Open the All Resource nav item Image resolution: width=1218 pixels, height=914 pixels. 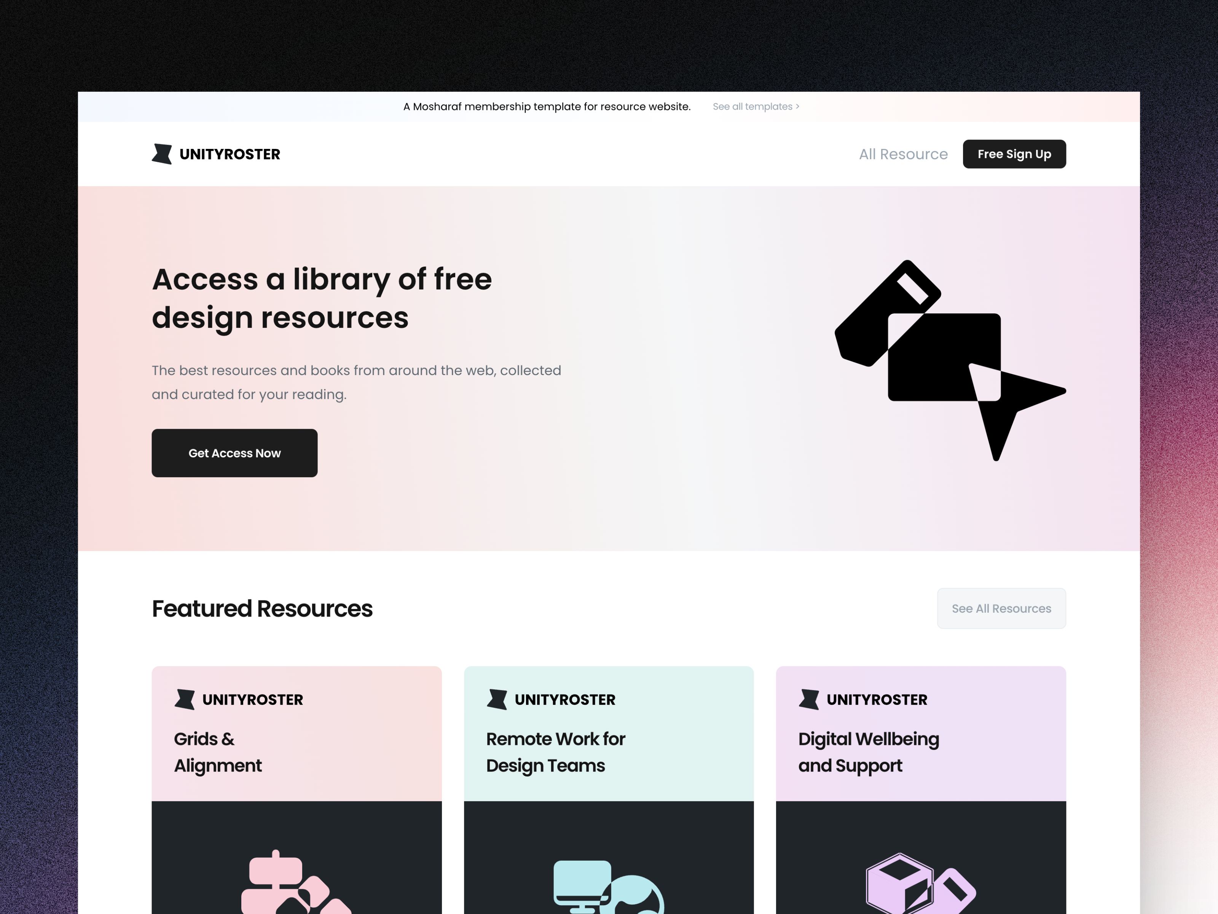pyautogui.click(x=903, y=154)
